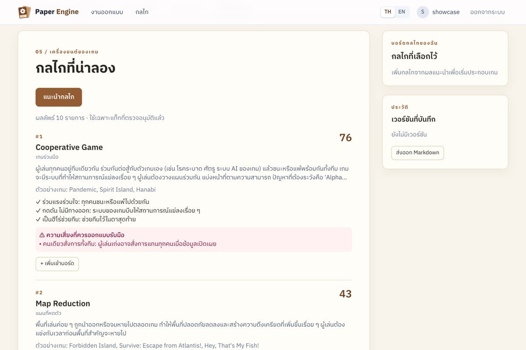The height and width of the screenshot is (350, 526).
Task: Open the งานออกแบบ menu item
Action: 107,12
